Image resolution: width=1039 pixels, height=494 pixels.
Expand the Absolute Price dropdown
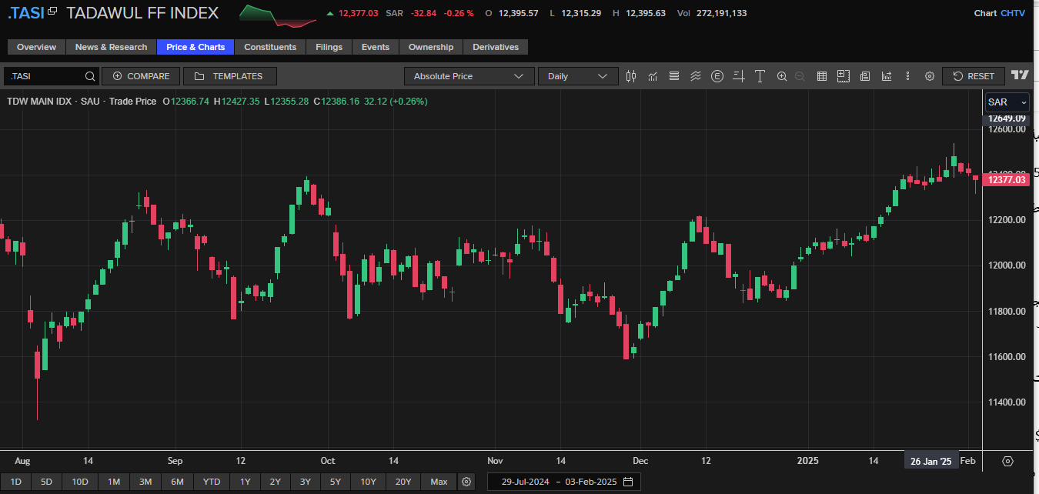click(x=469, y=76)
